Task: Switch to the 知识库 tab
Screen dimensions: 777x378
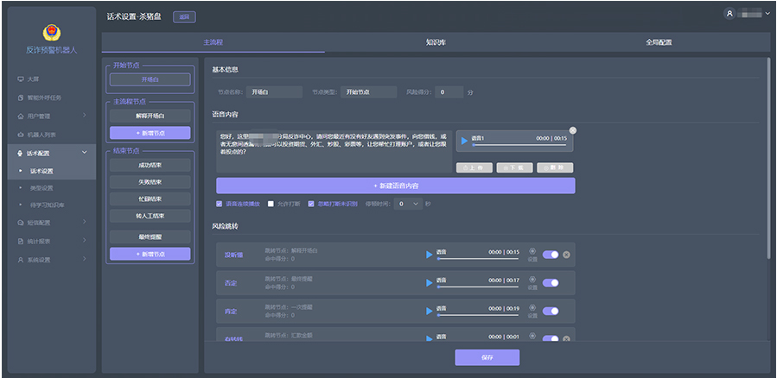Action: pos(436,41)
